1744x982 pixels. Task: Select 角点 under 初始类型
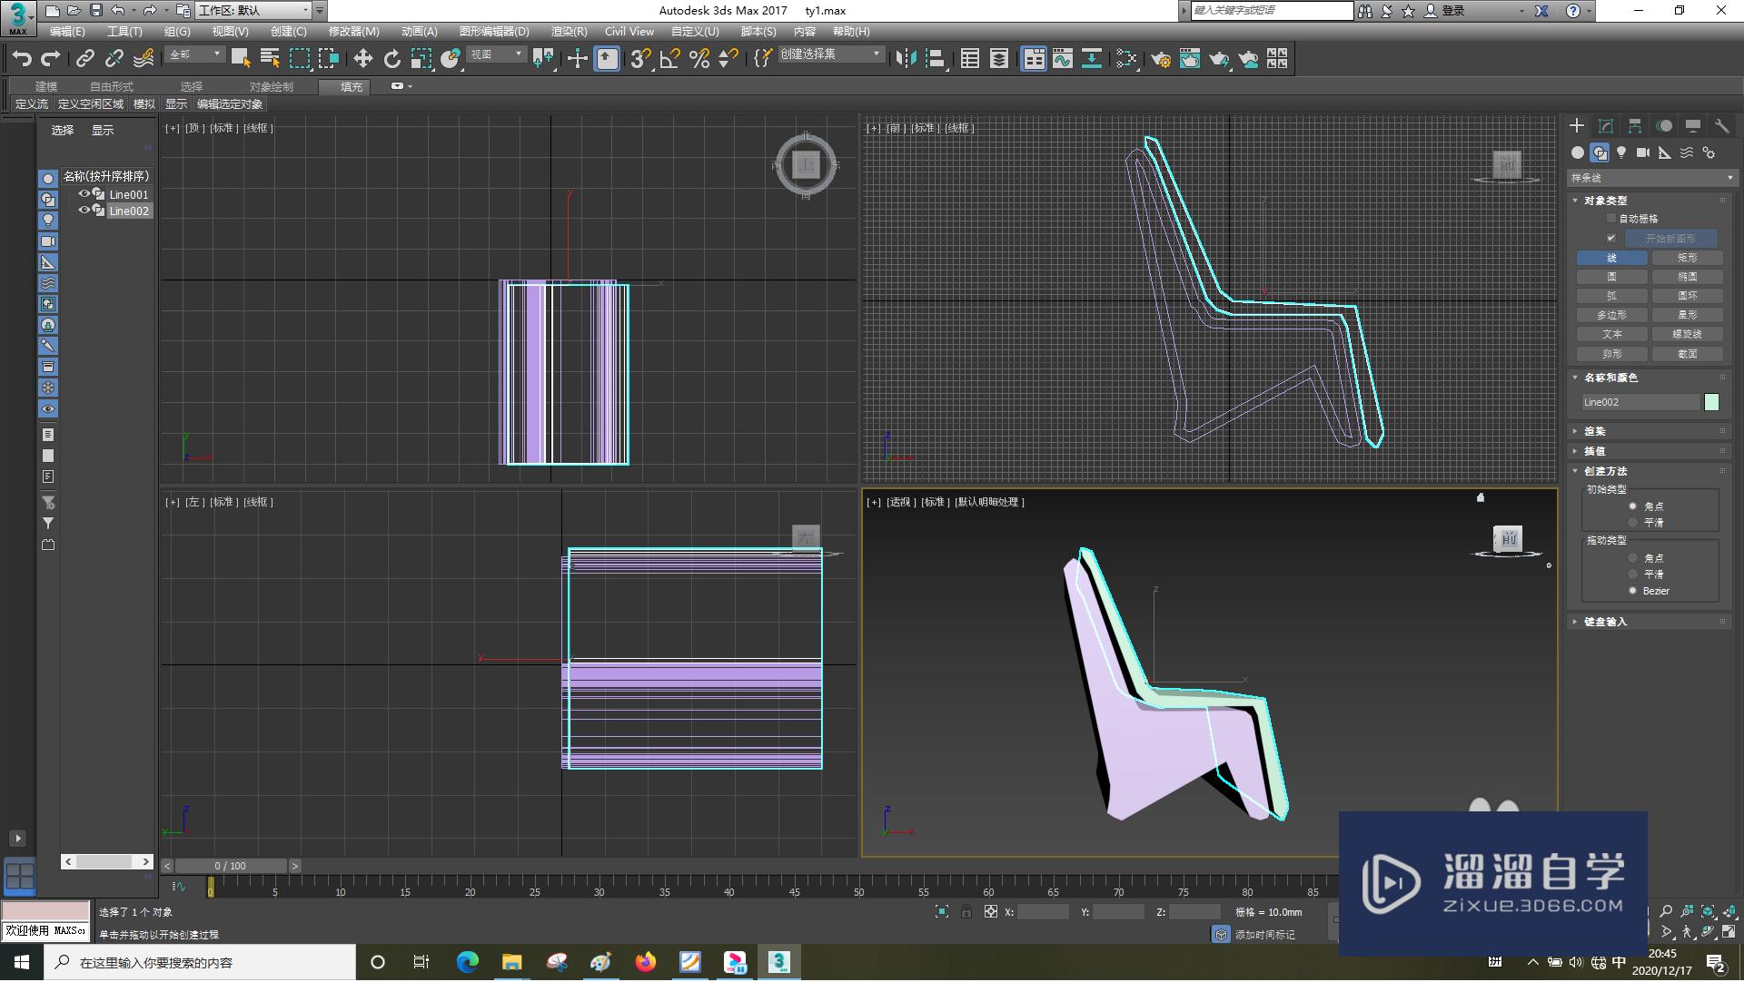(x=1632, y=506)
